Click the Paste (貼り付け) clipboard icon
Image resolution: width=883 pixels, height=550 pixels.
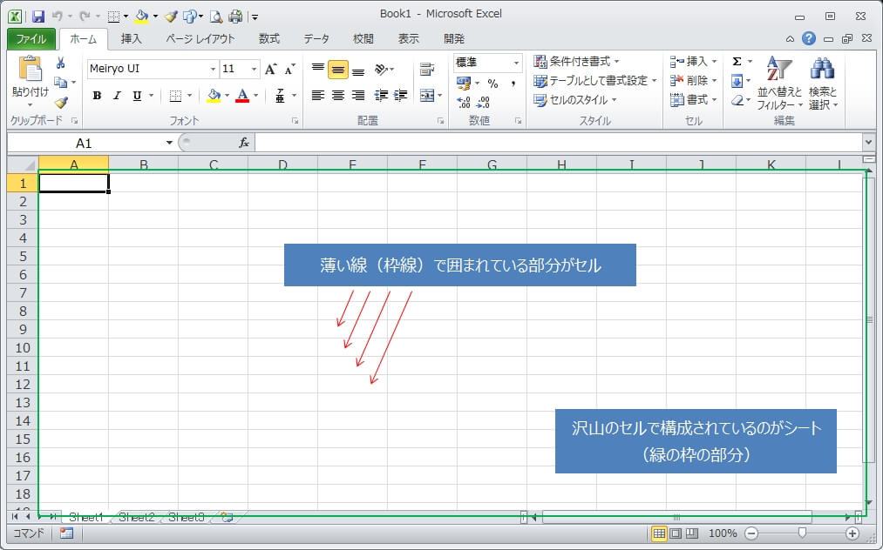point(31,70)
